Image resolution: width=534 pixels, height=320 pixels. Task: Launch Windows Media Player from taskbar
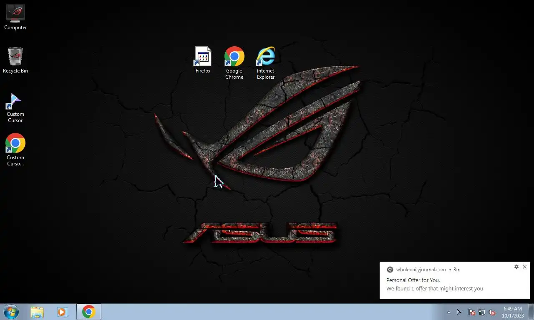click(x=63, y=312)
